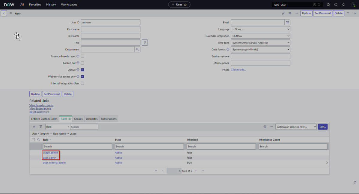Screen dimensions: 359x194
Task: Uncheck the Active checkbox
Action: pos(82,70)
